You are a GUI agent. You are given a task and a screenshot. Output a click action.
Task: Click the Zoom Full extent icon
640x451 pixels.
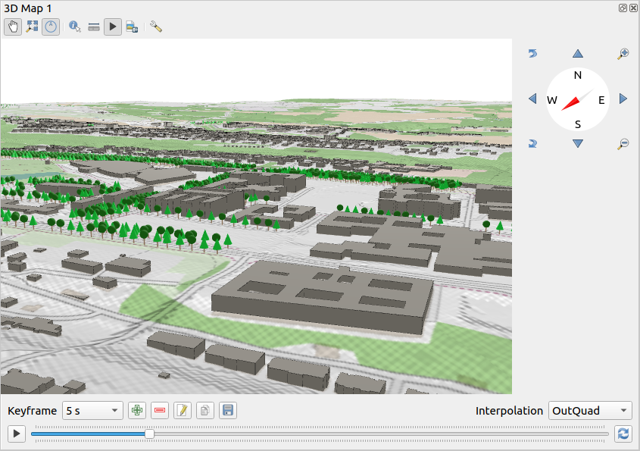point(32,27)
